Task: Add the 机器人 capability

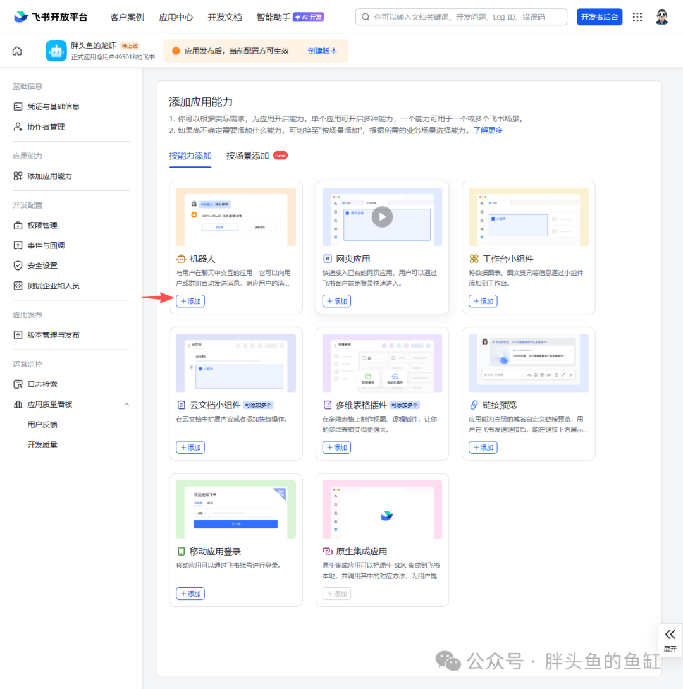Action: [x=190, y=301]
